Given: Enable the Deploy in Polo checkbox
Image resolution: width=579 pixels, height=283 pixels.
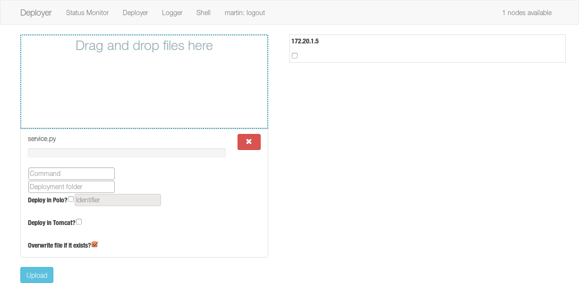Looking at the screenshot, I should click(x=71, y=199).
